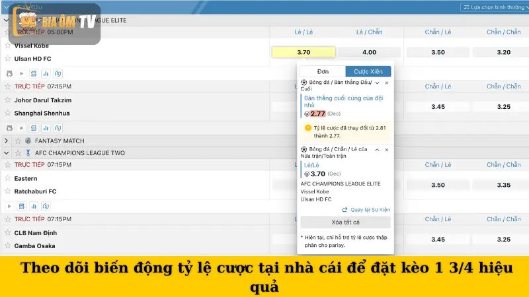
Task: Open scoreboard icon for Johor Darul Takzim match
Action: [34, 128]
